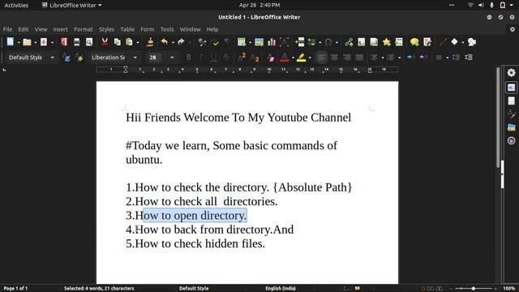
Task: Click English (India) language in status bar
Action: tap(281, 289)
